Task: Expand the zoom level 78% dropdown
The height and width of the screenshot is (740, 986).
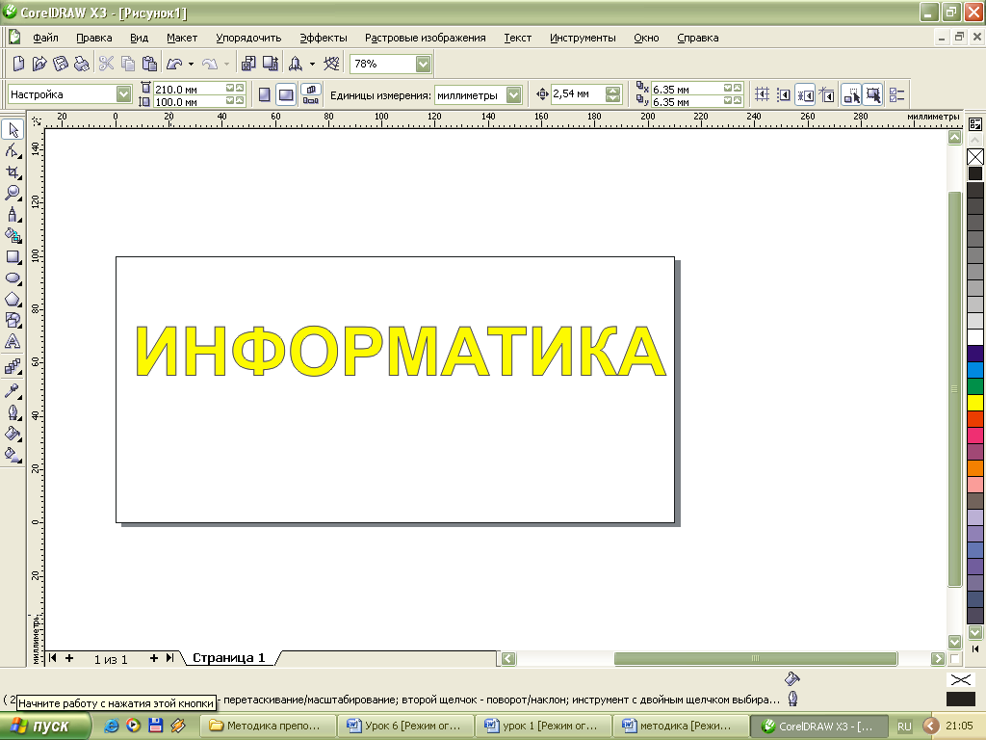Action: coord(424,64)
